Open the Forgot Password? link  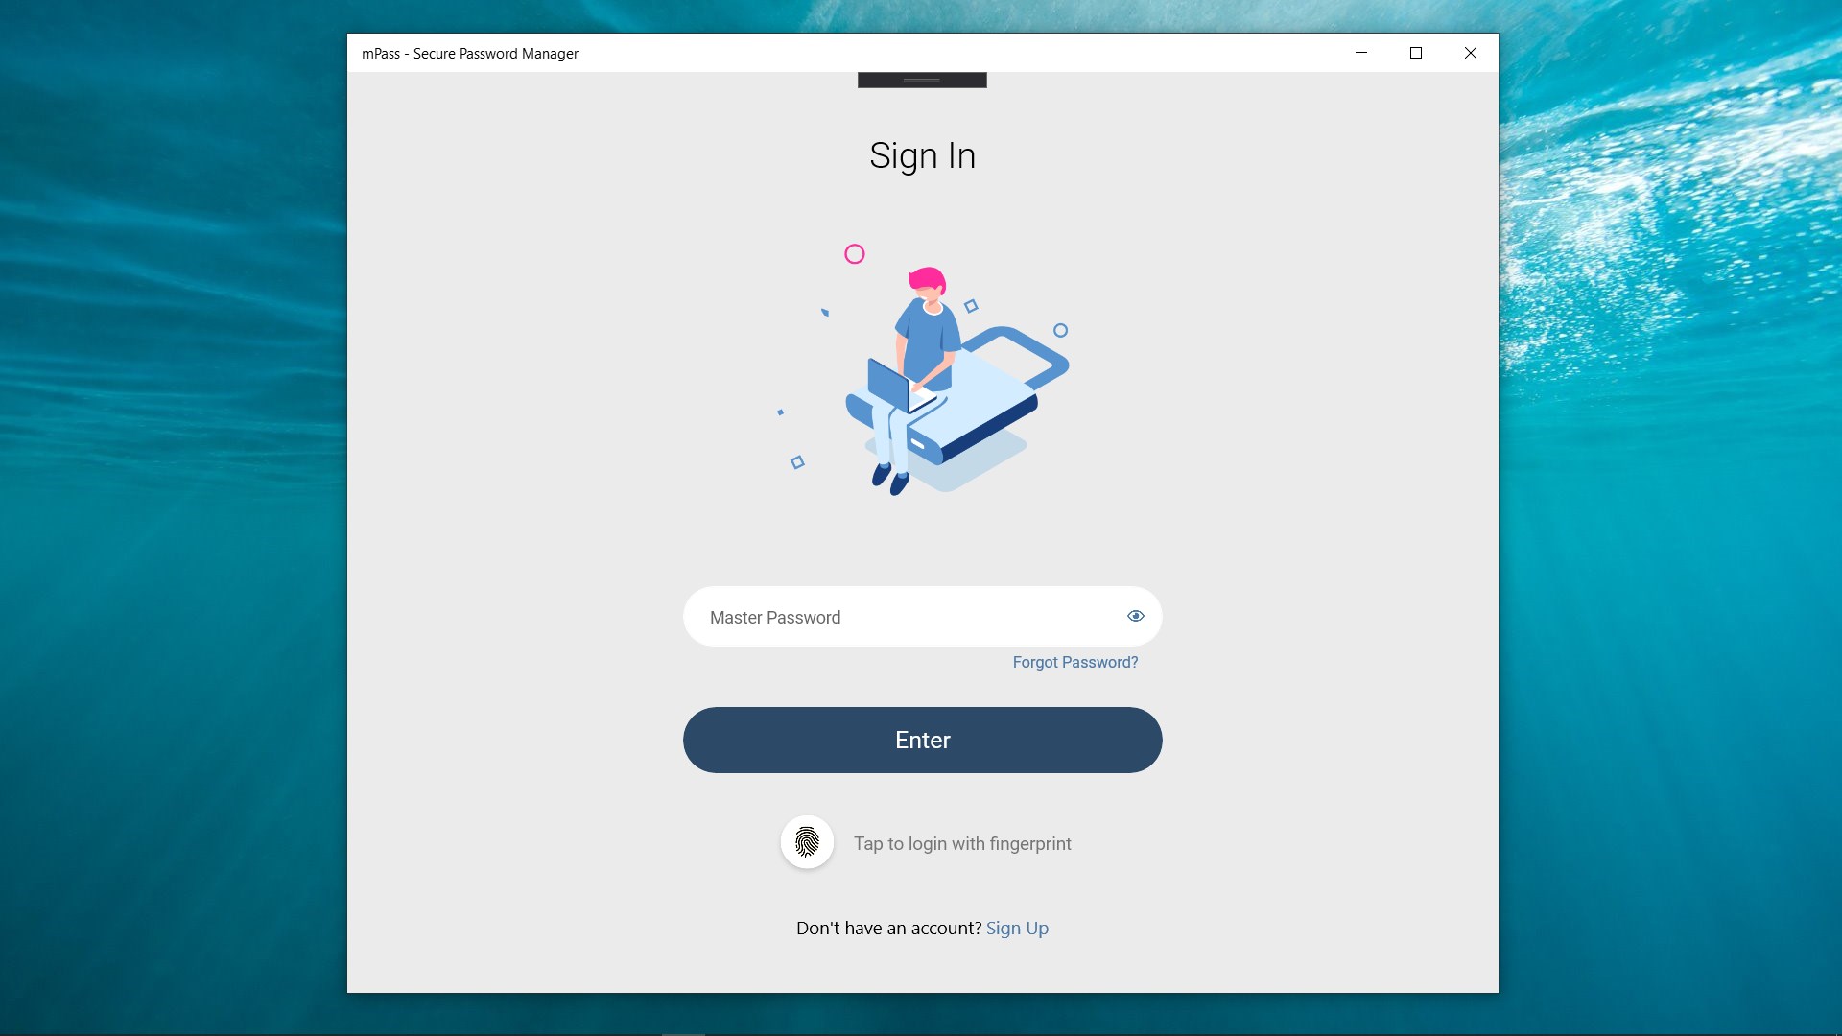click(x=1074, y=662)
